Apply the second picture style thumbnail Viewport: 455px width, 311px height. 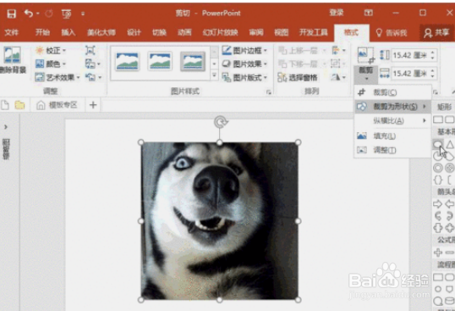[x=160, y=61]
